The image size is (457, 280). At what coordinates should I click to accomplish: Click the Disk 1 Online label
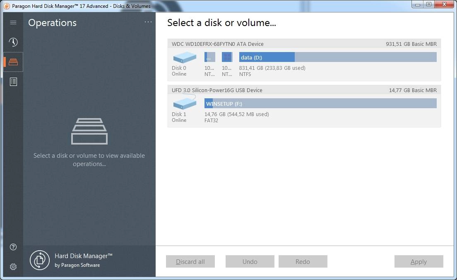[x=179, y=117]
